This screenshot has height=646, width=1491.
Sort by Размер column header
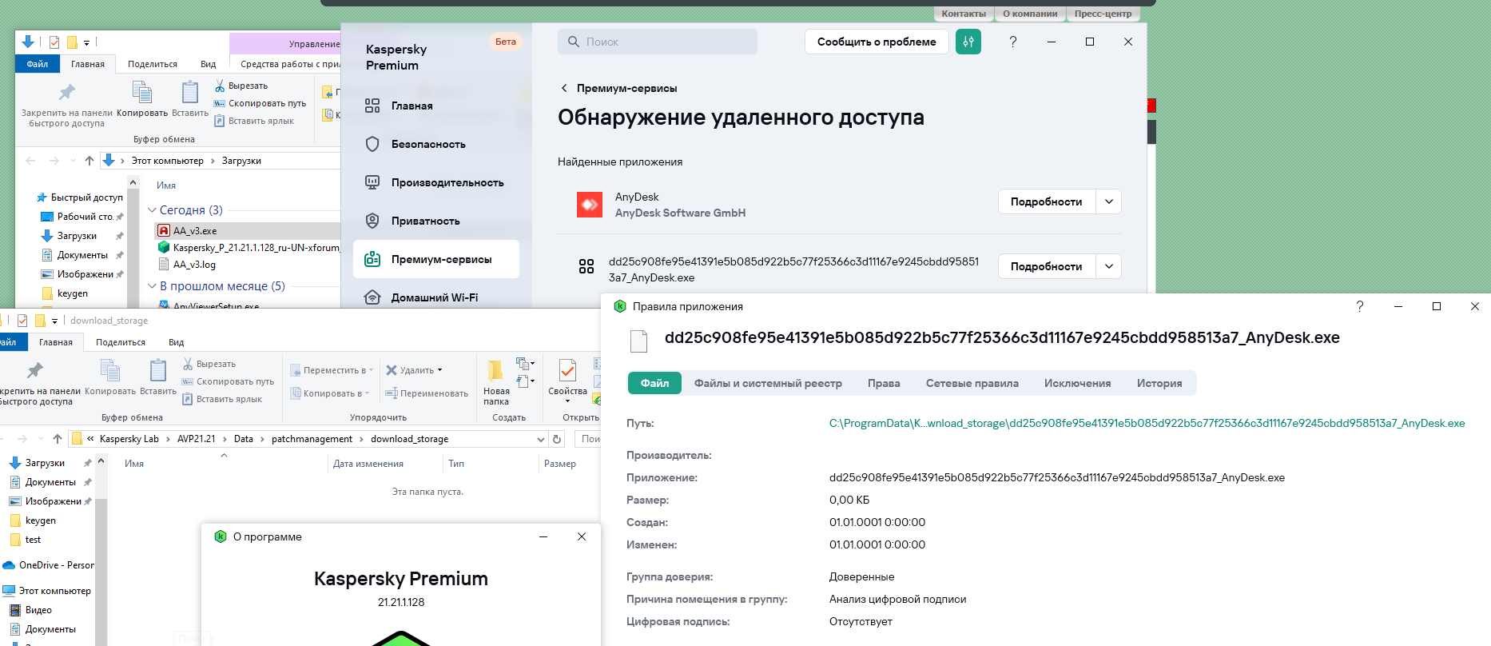pyautogui.click(x=560, y=464)
